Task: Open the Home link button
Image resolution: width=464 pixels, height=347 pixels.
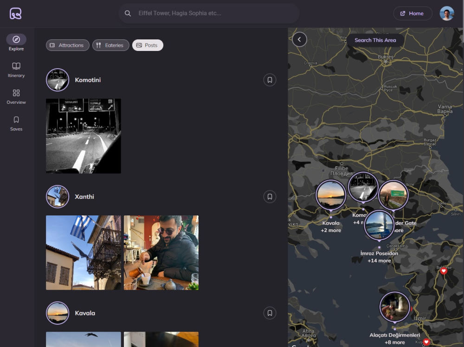Action: pos(412,13)
